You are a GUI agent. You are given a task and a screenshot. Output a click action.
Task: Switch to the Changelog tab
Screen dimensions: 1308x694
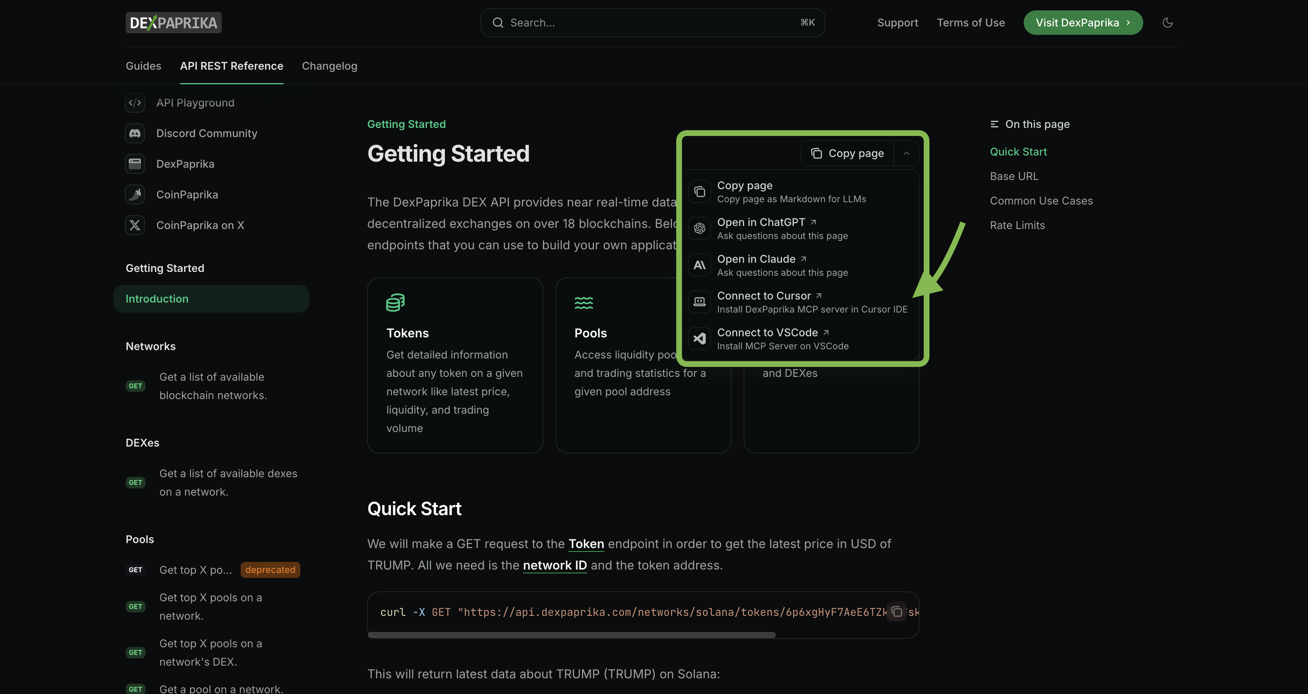[x=329, y=66]
